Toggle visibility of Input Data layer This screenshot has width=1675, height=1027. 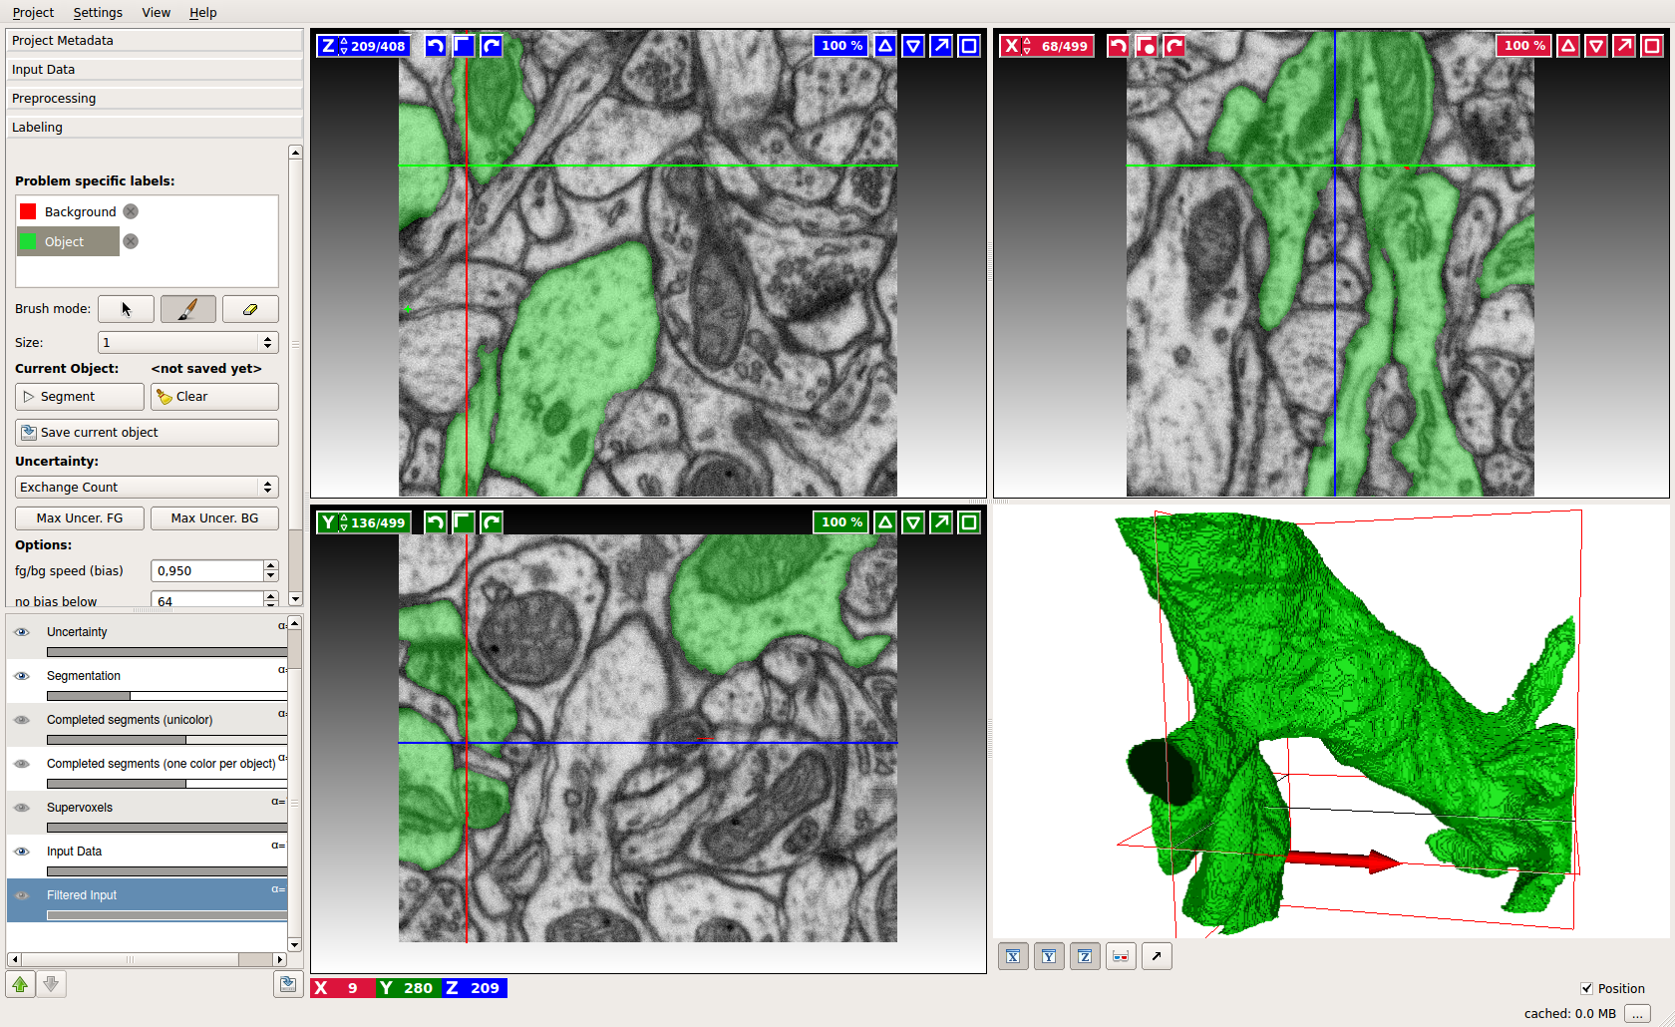click(22, 852)
